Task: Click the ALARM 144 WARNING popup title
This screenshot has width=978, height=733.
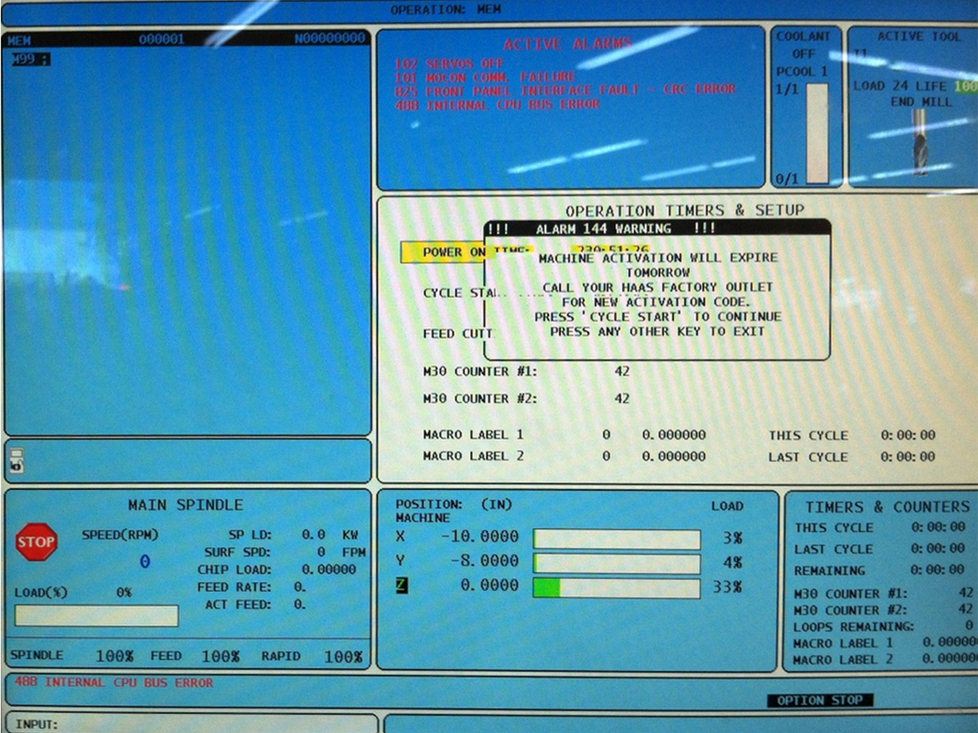Action: click(x=604, y=229)
